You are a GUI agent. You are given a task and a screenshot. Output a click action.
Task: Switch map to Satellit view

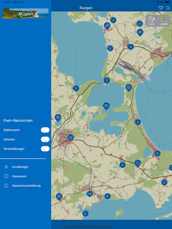[x=164, y=21]
